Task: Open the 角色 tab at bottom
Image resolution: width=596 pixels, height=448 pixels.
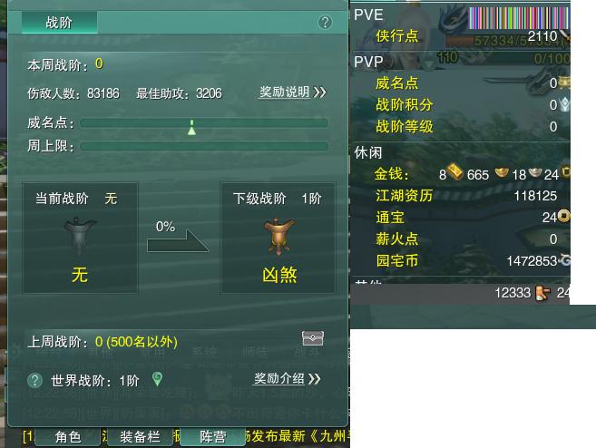Action: [x=68, y=436]
